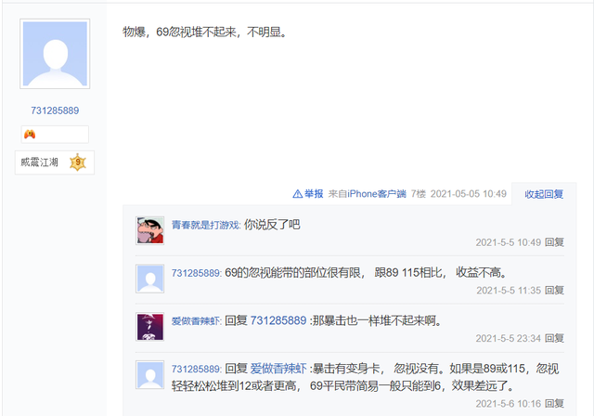Reply to the 2021-5-6 10:16 comment
This screenshot has width=594, height=416.
554,404
